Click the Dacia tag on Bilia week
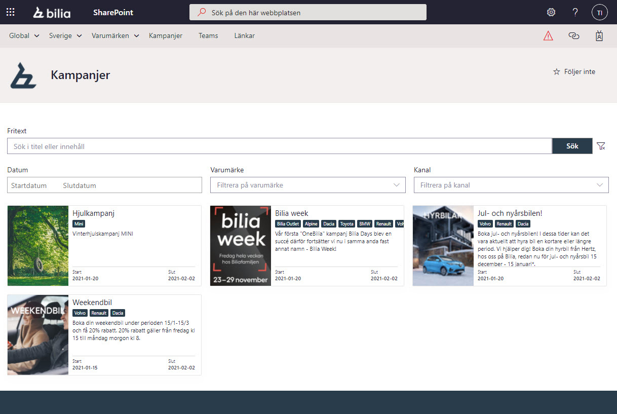 329,224
